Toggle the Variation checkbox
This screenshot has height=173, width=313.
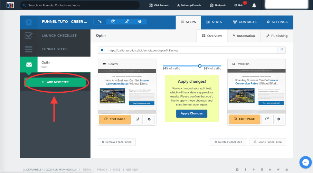(234, 64)
